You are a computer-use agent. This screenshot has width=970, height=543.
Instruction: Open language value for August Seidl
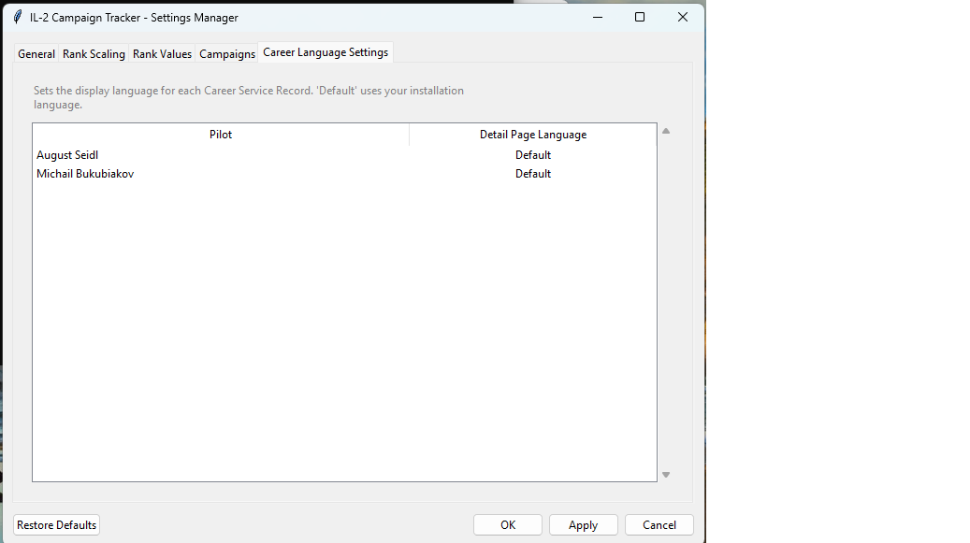pos(533,155)
